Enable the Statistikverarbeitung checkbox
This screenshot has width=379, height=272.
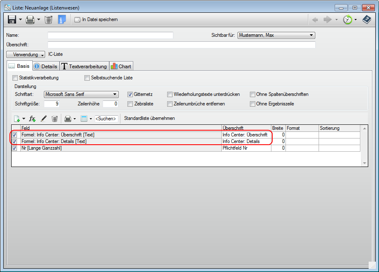point(15,78)
